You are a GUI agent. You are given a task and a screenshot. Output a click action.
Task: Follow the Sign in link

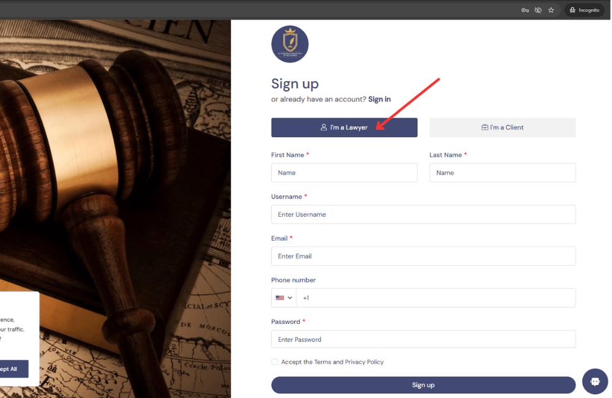click(x=379, y=99)
